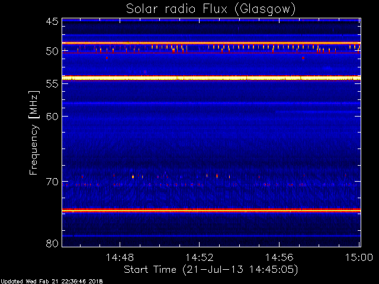
Task: Click the 55 frequency tick label
Action: [x=52, y=84]
